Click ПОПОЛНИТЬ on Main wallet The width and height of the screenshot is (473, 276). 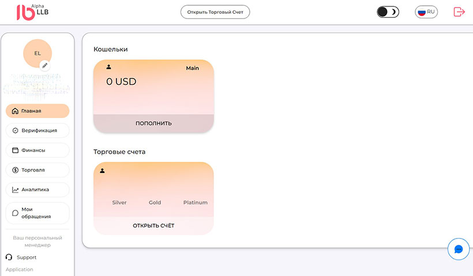click(153, 123)
